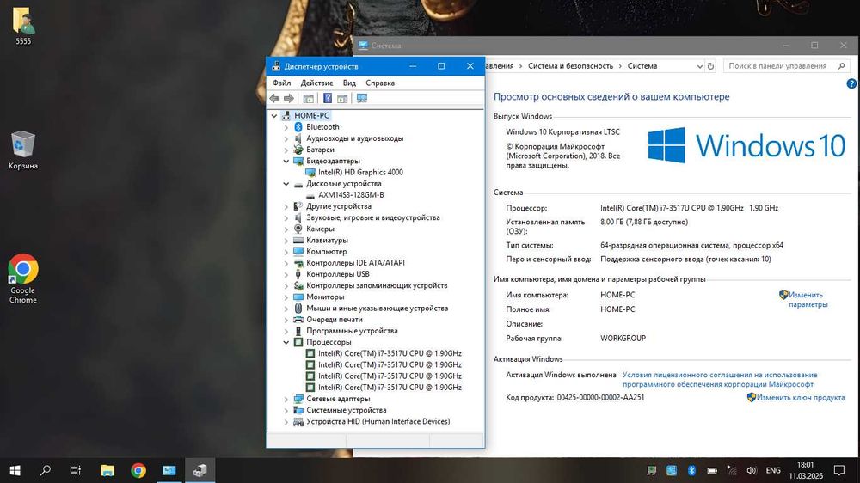Select the first i7-3517U processor entry
The image size is (860, 483).
pyautogui.click(x=390, y=353)
